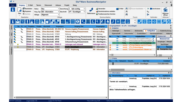Toggle OK checkmark for LP1b task
Viewport: 182px width, 102px height.
153,41
